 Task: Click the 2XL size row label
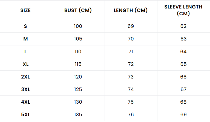click(x=25, y=77)
